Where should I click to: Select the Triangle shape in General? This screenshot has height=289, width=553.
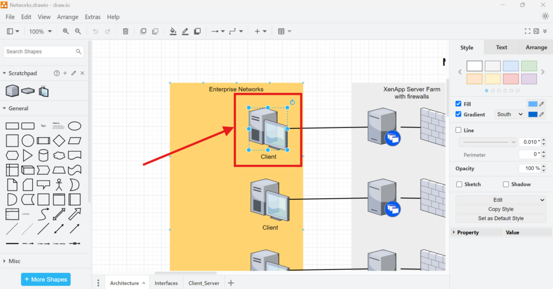28,155
